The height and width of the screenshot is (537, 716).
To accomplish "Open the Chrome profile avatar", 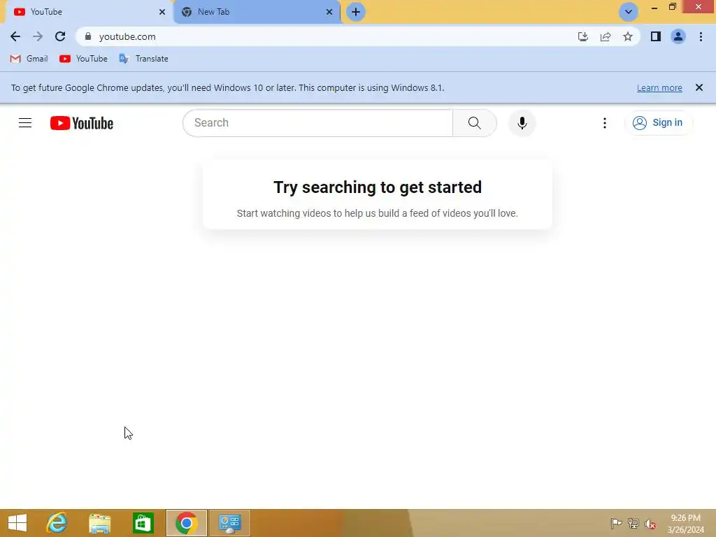I will (x=678, y=36).
